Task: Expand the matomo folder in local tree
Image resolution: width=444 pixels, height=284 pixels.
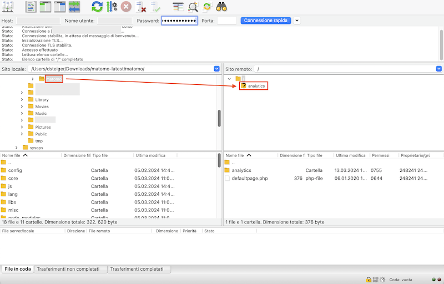Action: [x=33, y=79]
